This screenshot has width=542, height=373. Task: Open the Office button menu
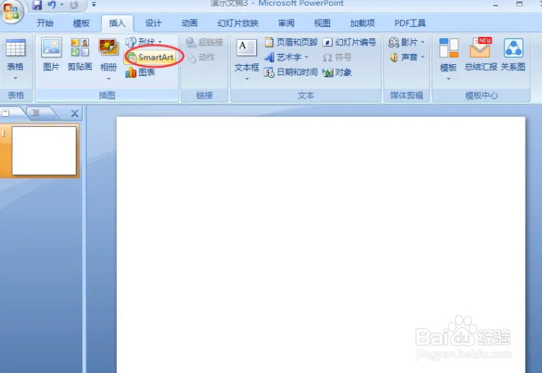coord(12,11)
